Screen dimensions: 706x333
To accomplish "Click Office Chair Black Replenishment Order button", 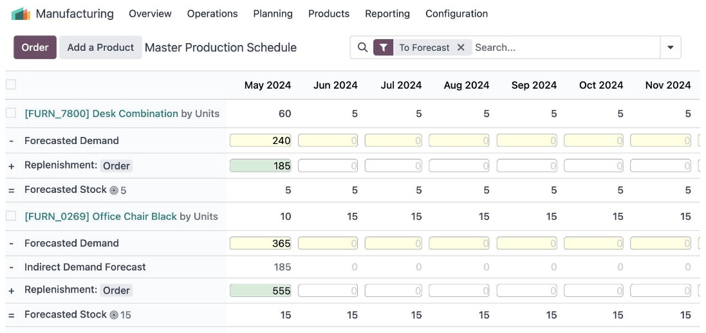I will pyautogui.click(x=116, y=291).
